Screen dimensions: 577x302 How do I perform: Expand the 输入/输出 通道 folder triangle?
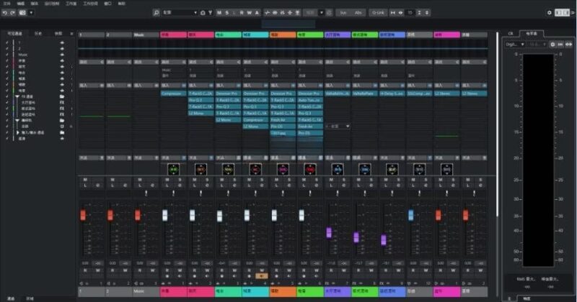pyautogui.click(x=17, y=132)
